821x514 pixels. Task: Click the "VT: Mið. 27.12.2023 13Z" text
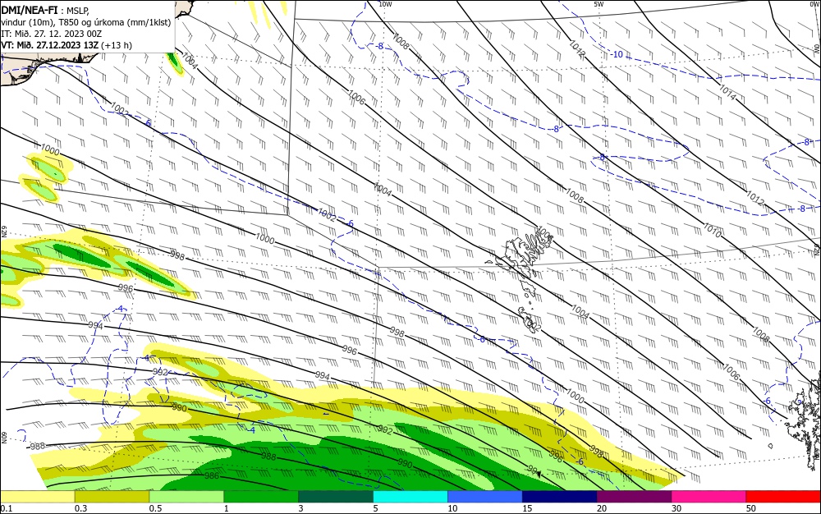pyautogui.click(x=50, y=45)
